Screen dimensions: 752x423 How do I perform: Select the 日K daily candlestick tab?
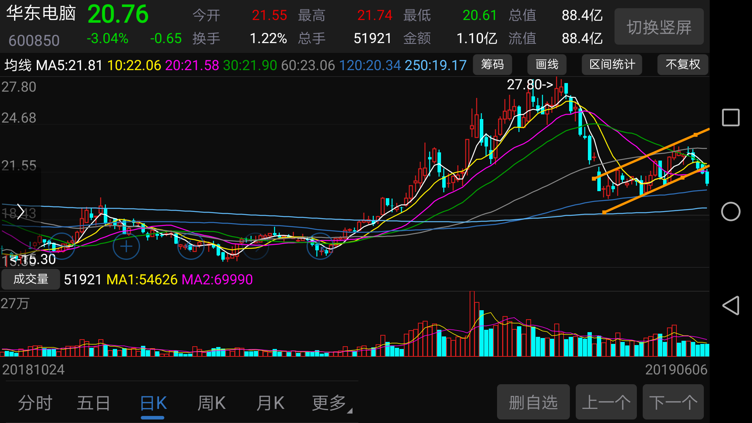click(153, 403)
